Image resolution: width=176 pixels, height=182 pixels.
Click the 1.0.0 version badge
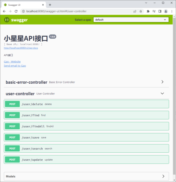click(53, 37)
